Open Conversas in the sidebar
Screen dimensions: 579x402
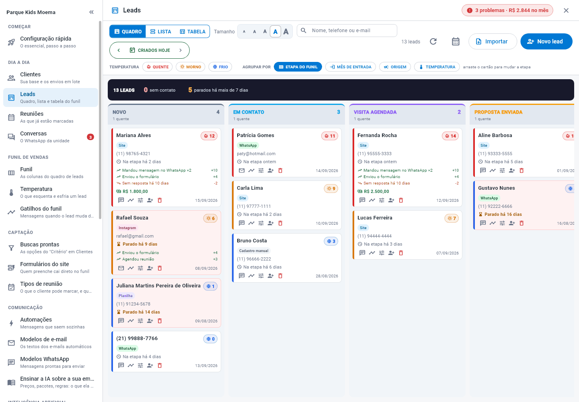51,137
